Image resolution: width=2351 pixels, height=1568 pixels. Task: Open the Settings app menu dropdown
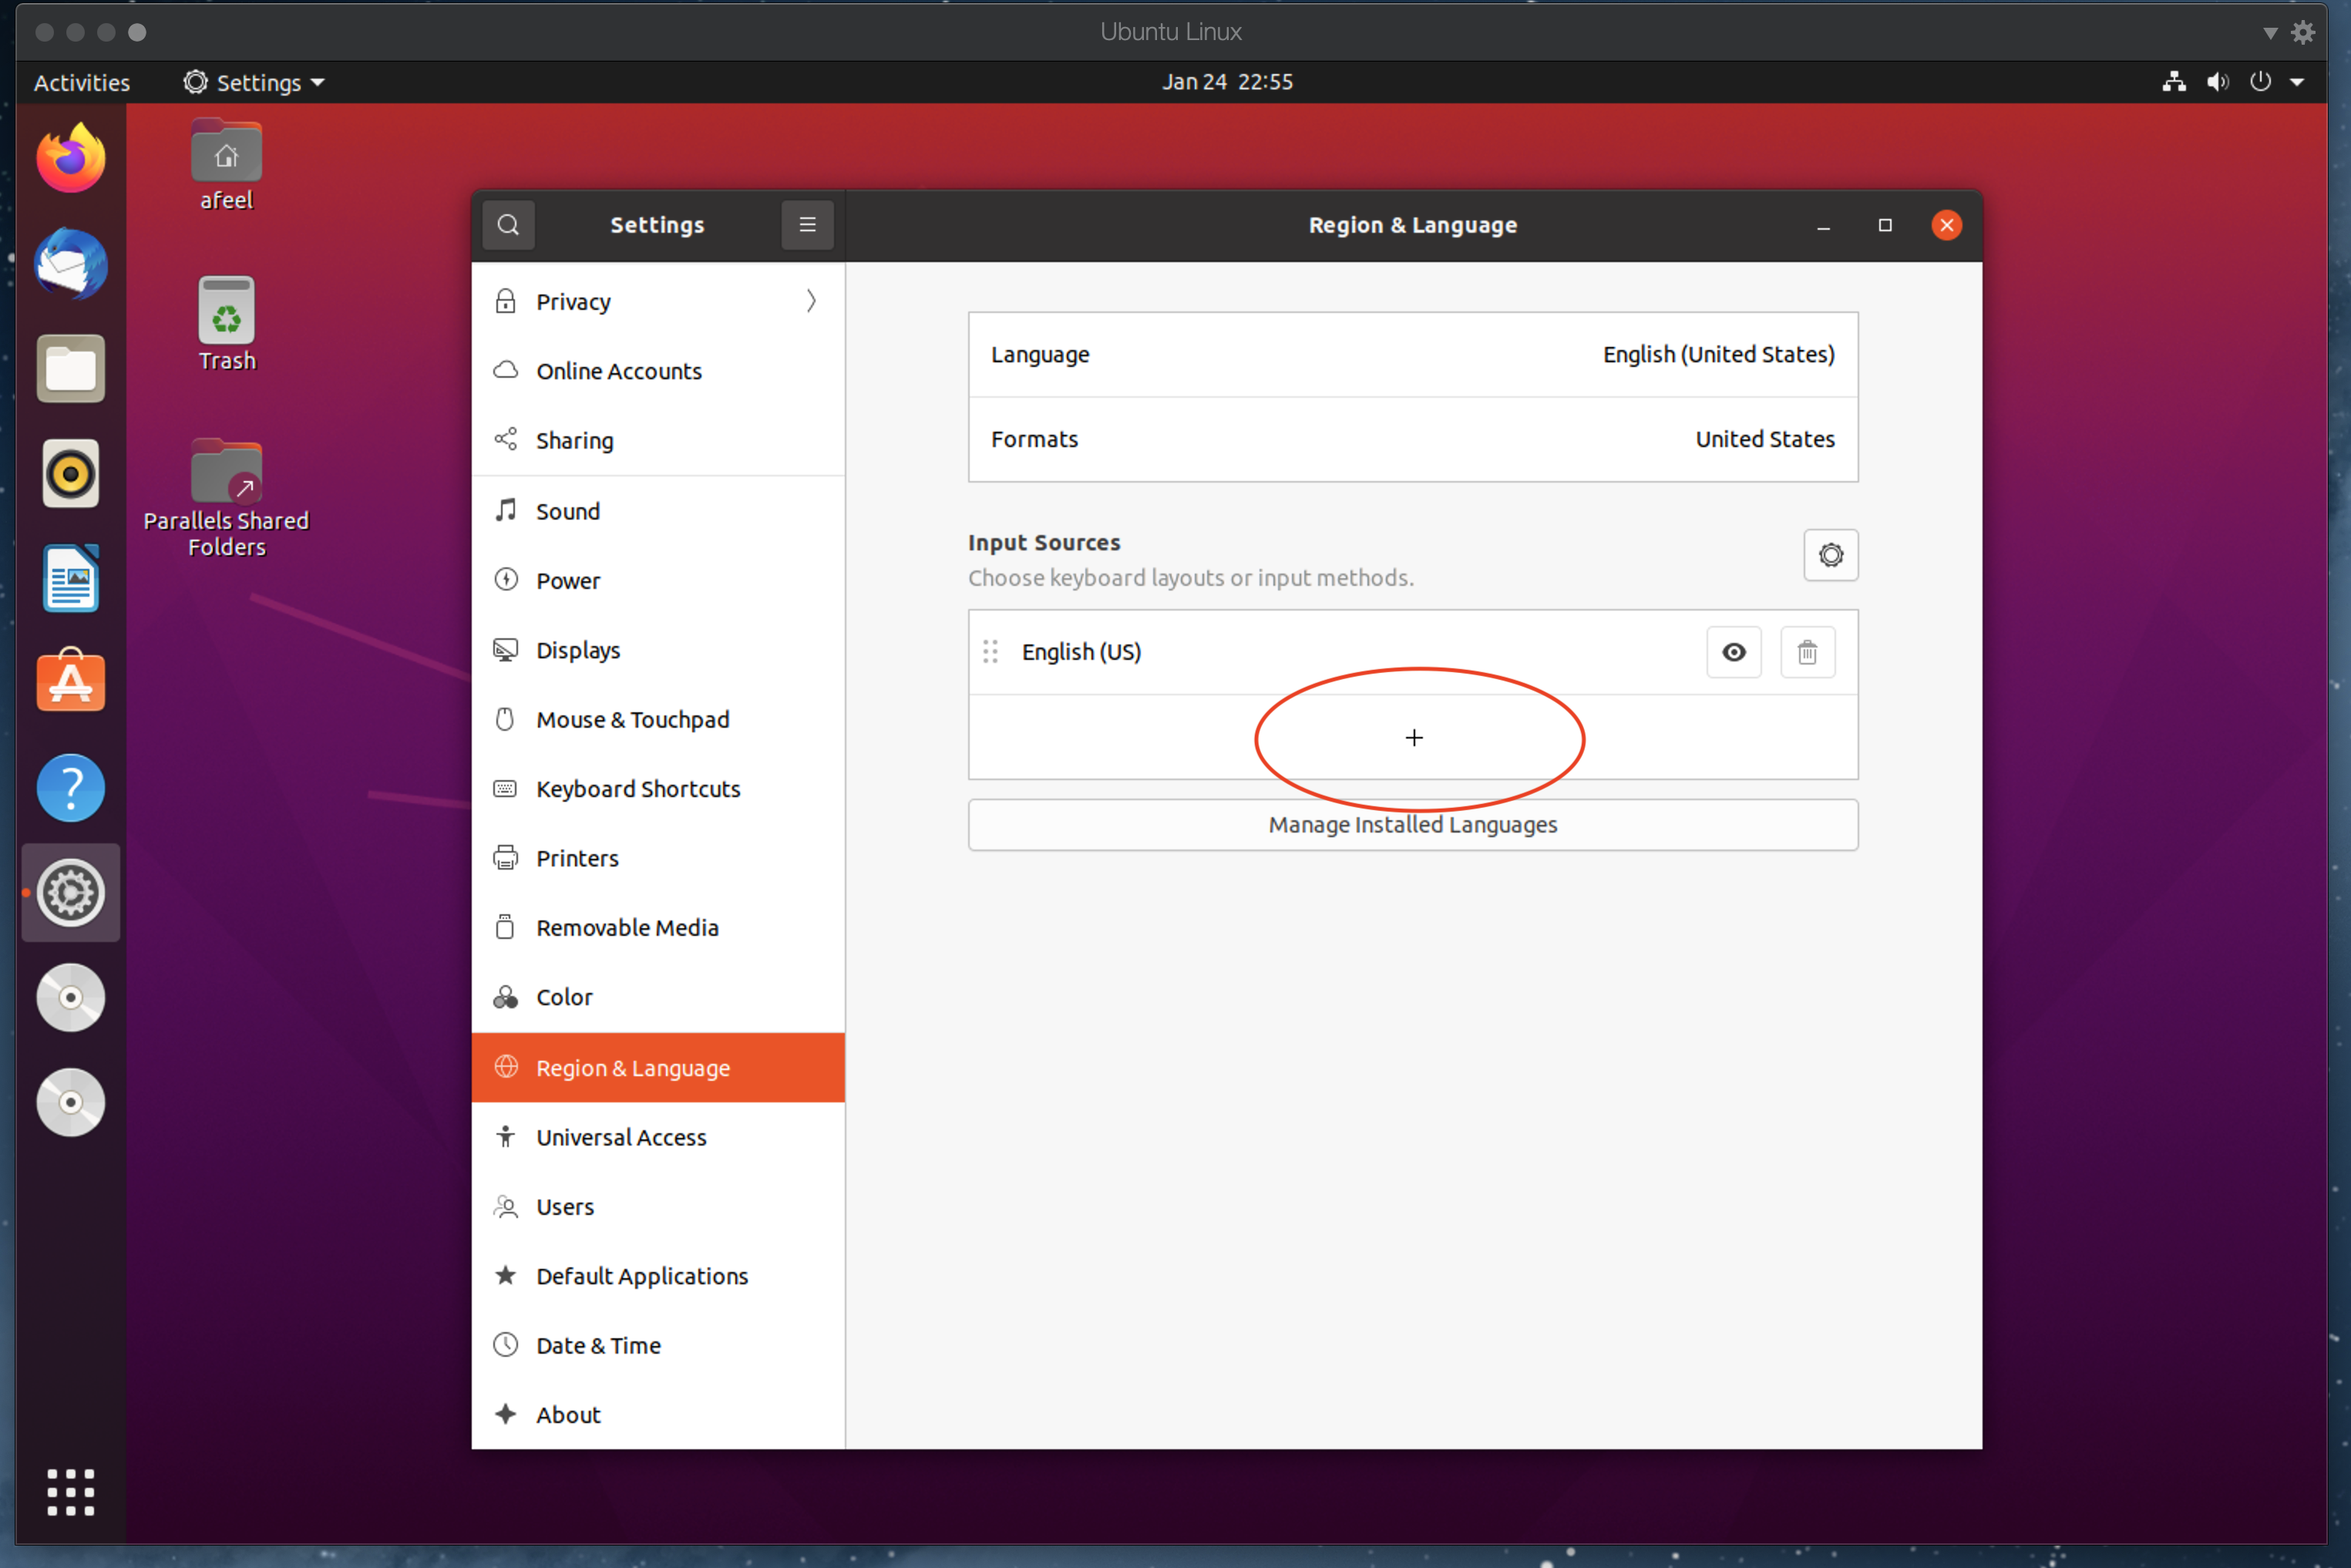click(x=255, y=82)
